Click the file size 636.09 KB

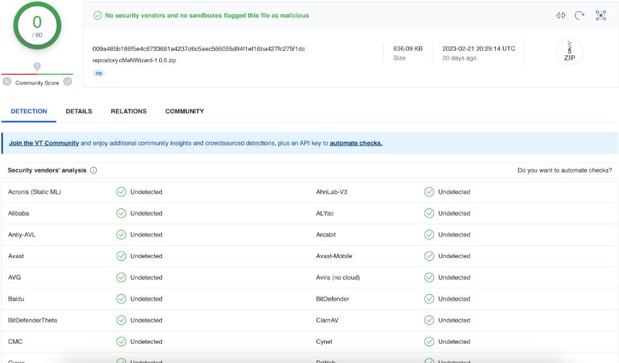click(x=408, y=48)
